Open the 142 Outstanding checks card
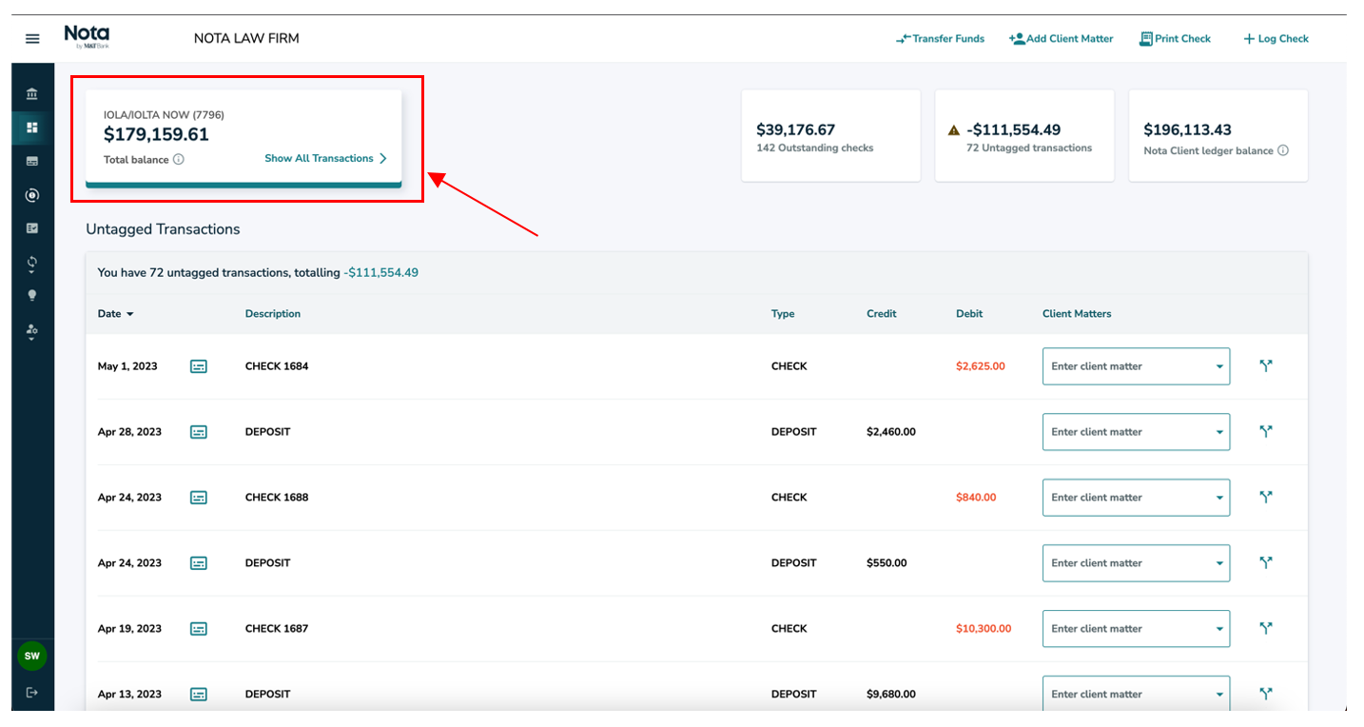 tap(830, 136)
